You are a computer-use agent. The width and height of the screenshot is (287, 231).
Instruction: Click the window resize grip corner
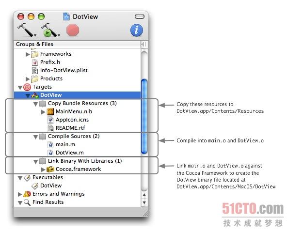tap(146, 214)
